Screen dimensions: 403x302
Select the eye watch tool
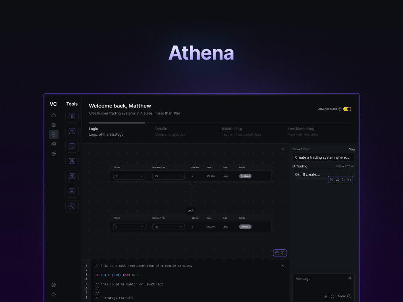point(72,191)
